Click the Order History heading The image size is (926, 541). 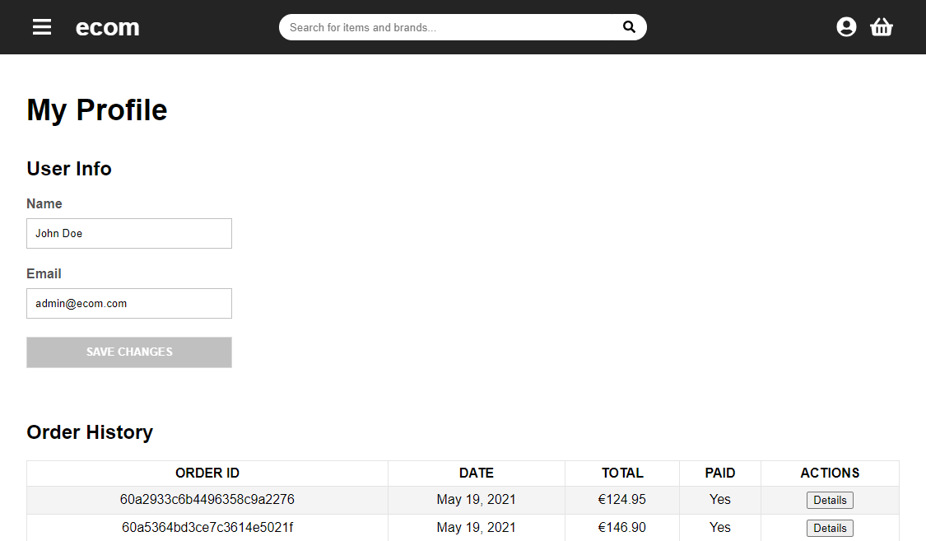[x=90, y=432]
